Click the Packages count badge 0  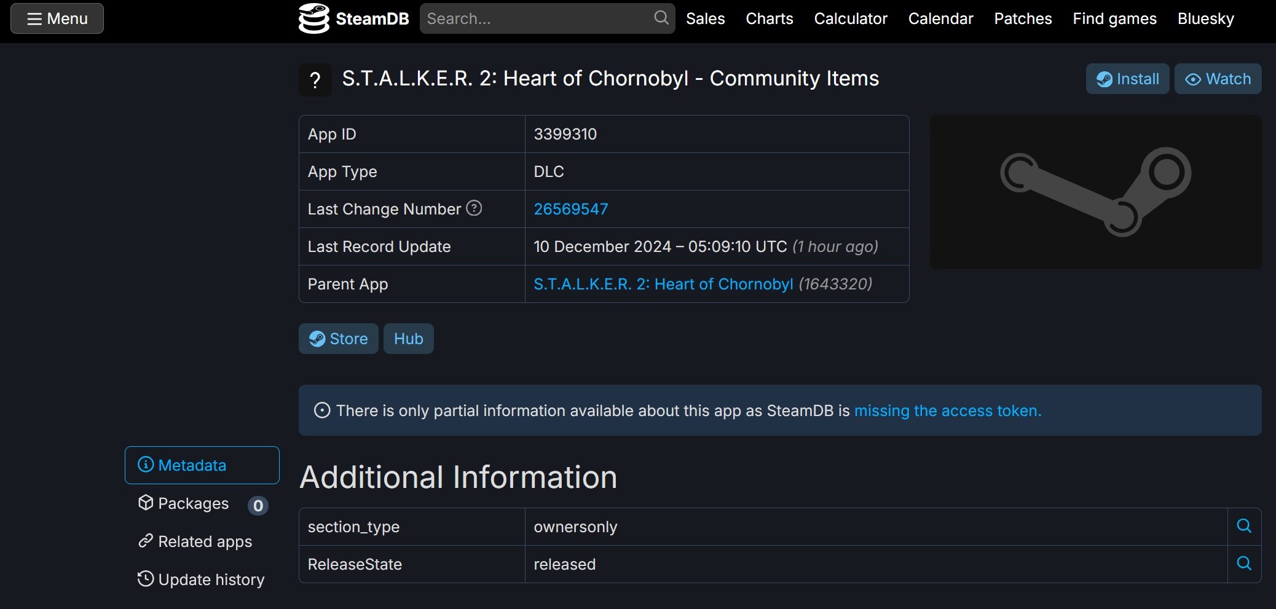[258, 506]
